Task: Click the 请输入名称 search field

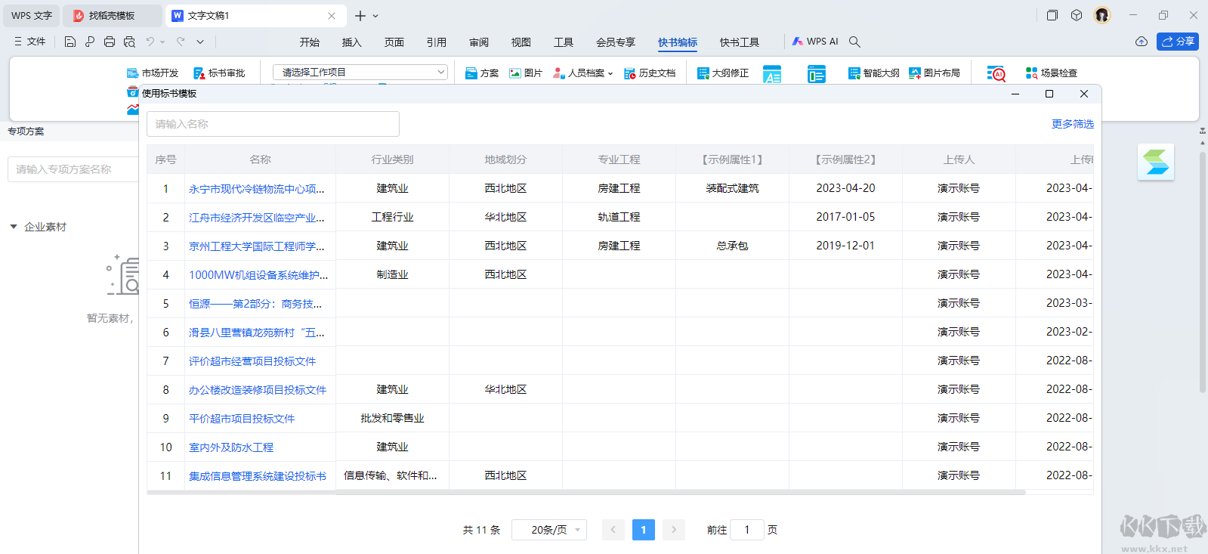Action: [x=273, y=124]
